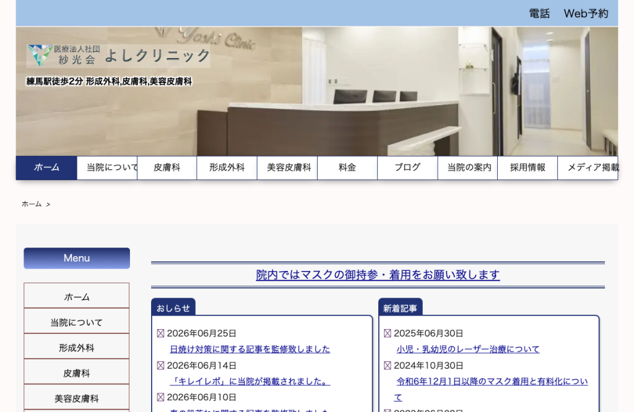
Task: Click the icon beside 2026年06月14日
Action: [x=160, y=366]
